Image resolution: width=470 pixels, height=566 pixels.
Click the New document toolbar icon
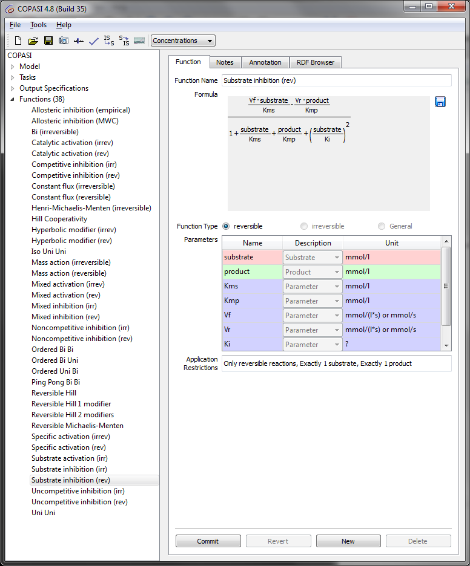(18, 41)
